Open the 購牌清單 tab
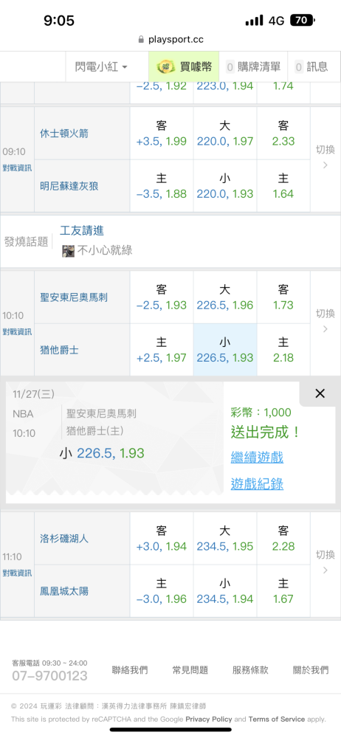The image size is (341, 738). 254,67
